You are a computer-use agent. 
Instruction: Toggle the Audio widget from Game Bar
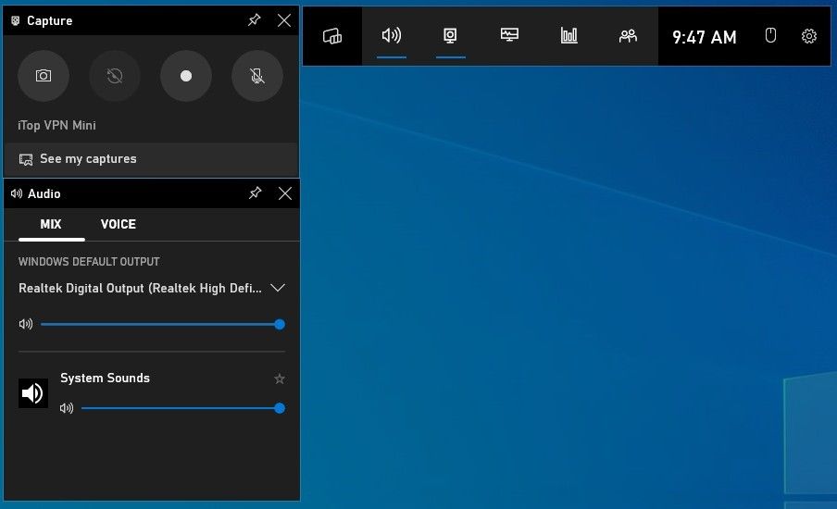coord(392,36)
